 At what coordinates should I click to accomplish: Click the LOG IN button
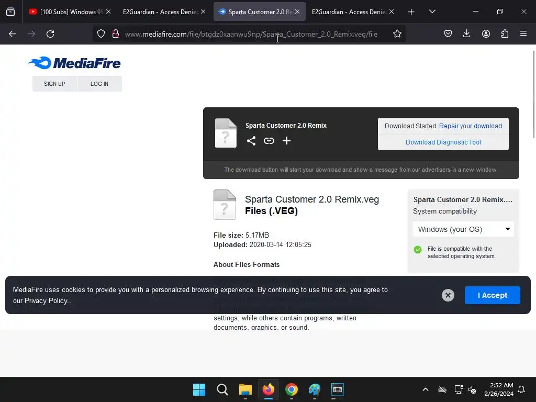[x=99, y=84]
